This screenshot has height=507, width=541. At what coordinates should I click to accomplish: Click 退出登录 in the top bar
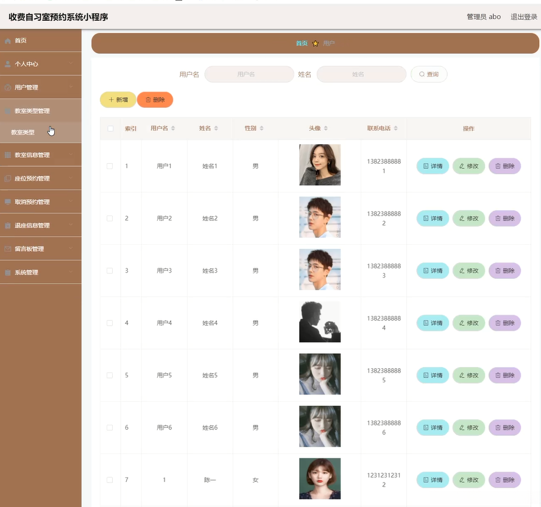[524, 17]
